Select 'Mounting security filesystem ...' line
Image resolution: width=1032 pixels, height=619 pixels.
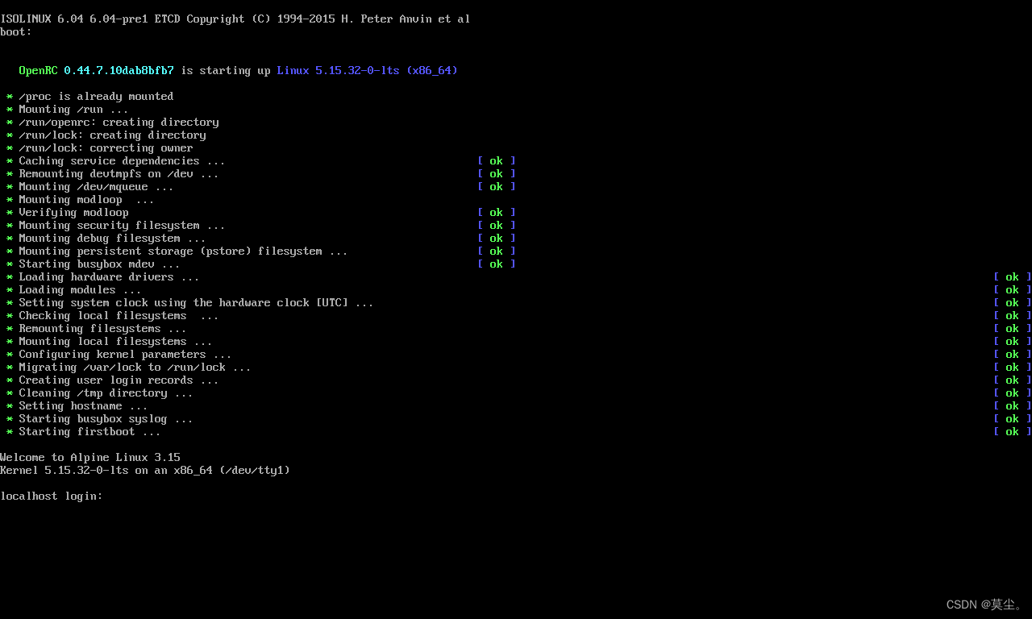[x=116, y=225]
